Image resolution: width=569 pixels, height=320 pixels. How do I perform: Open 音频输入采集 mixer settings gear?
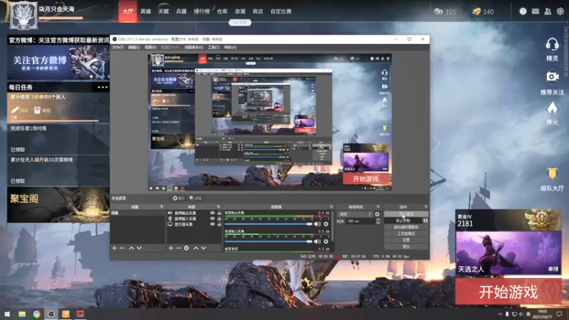point(326,241)
